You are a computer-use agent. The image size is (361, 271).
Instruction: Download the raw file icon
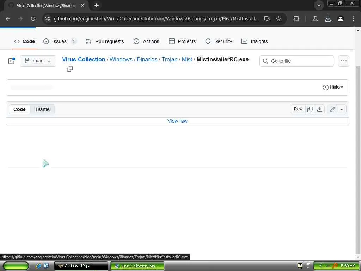point(320,109)
